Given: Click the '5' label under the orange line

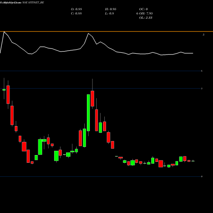Looking at the screenshot, I should (x=204, y=35).
